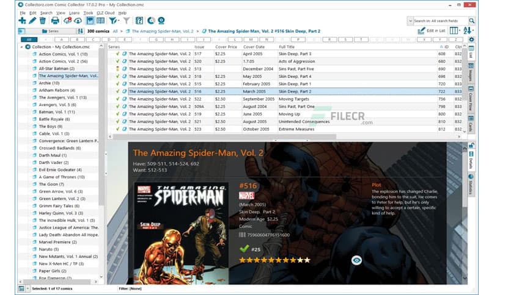
Task: Sort by the Cover Price column header
Action: click(226, 47)
